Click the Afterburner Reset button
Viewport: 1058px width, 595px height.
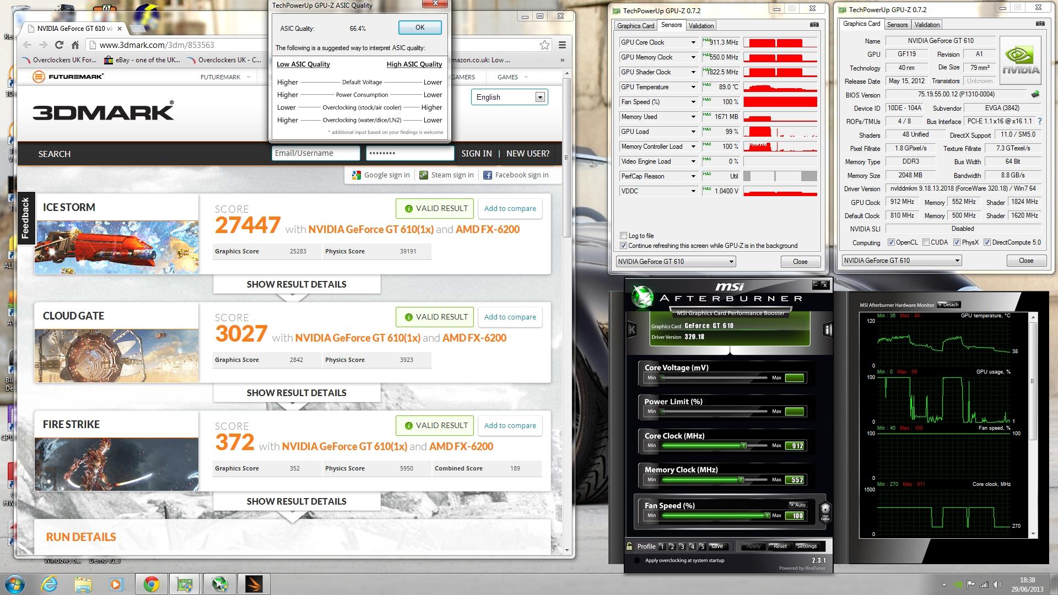pyautogui.click(x=780, y=546)
